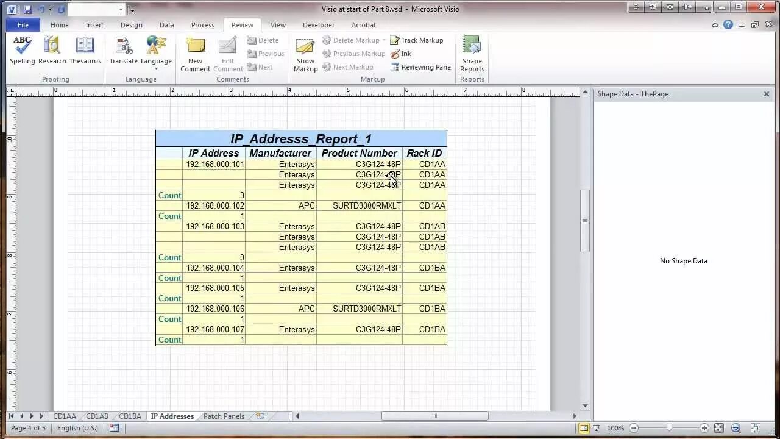Toggle Full Screen presentation view icon
This screenshot has width=780, height=439.
click(x=597, y=428)
